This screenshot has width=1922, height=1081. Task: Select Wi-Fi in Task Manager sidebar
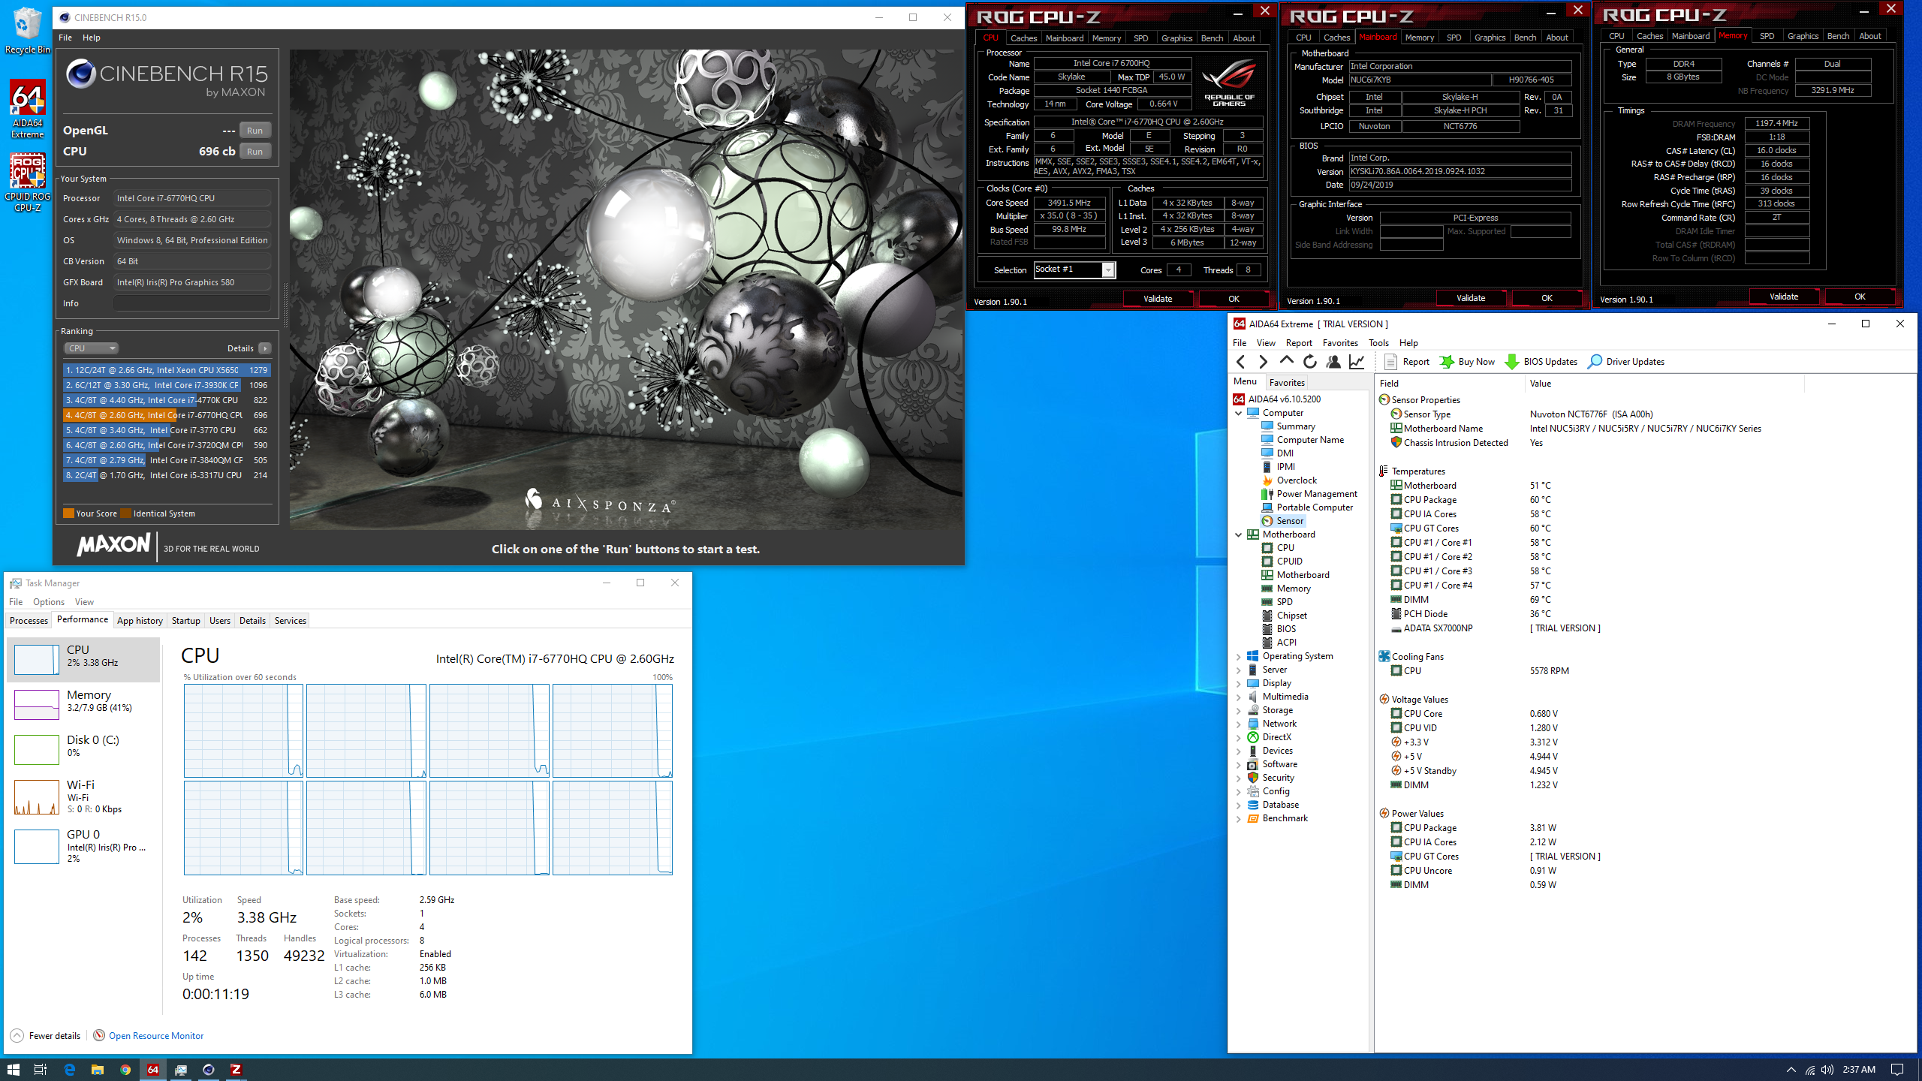(84, 796)
